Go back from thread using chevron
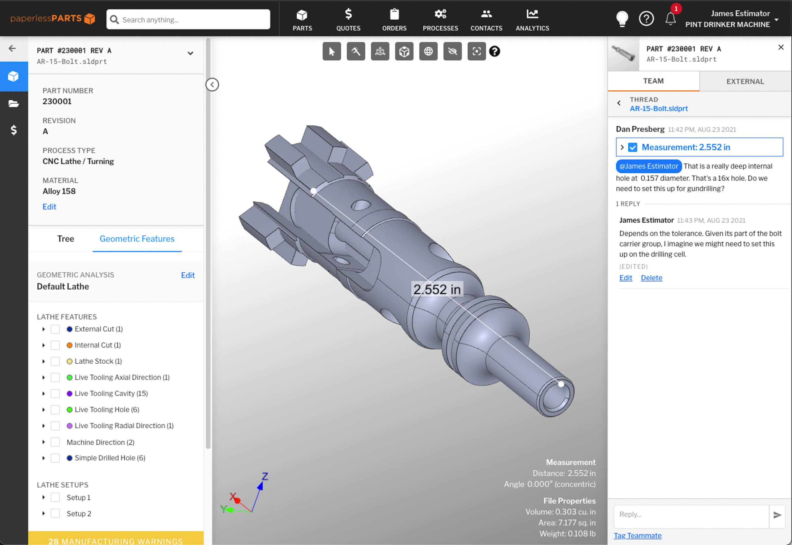 (619, 103)
